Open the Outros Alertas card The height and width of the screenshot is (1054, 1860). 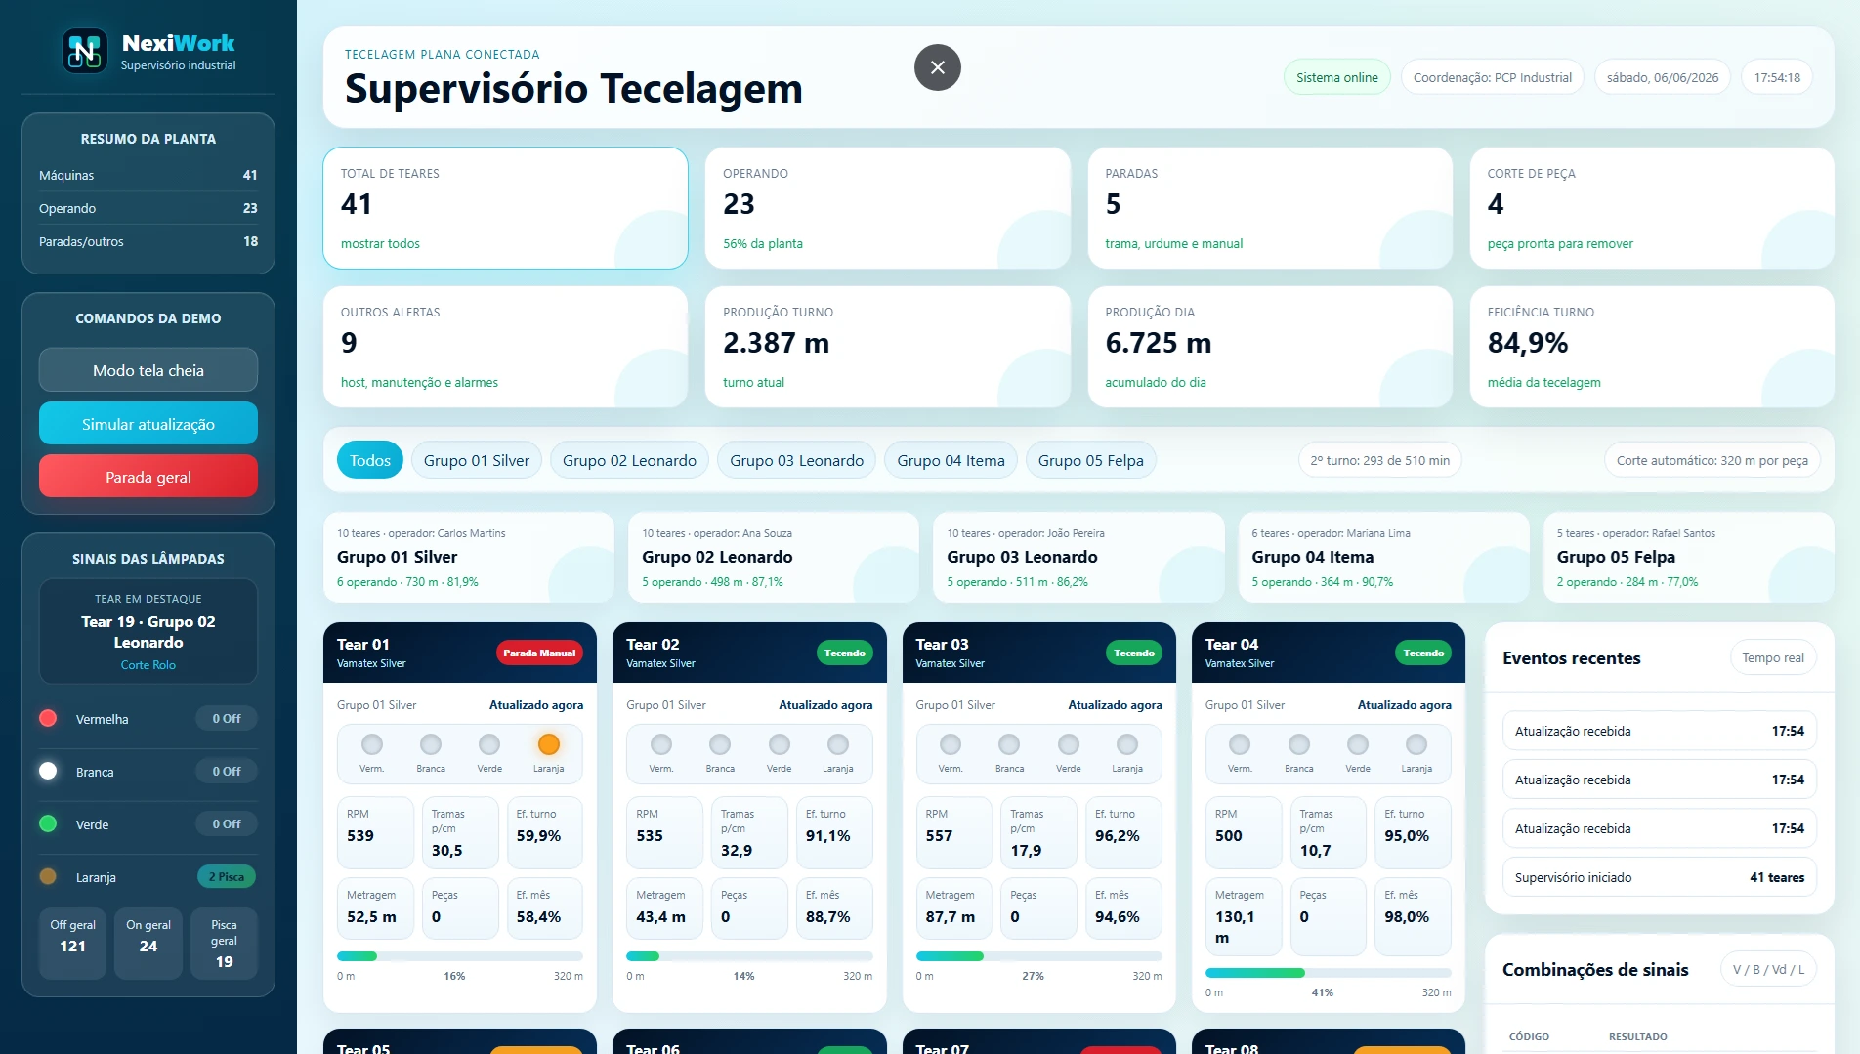[x=506, y=347]
